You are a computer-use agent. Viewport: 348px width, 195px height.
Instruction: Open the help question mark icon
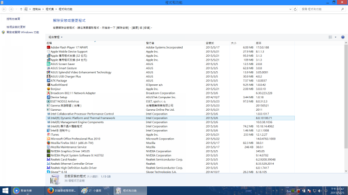[x=343, y=37]
